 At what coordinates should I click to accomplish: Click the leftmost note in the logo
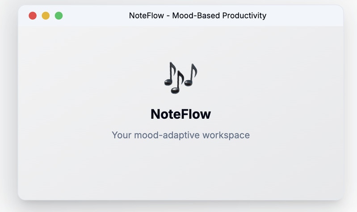(170, 75)
